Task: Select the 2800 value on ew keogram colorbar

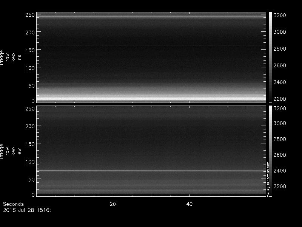Action: tap(280, 139)
